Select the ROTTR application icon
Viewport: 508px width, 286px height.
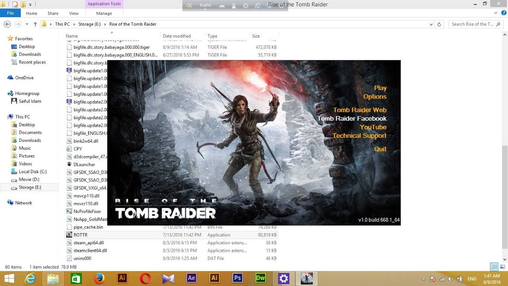(69, 235)
